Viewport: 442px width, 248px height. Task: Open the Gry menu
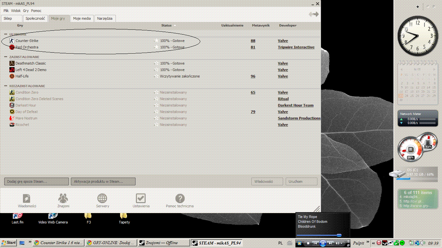[26, 11]
